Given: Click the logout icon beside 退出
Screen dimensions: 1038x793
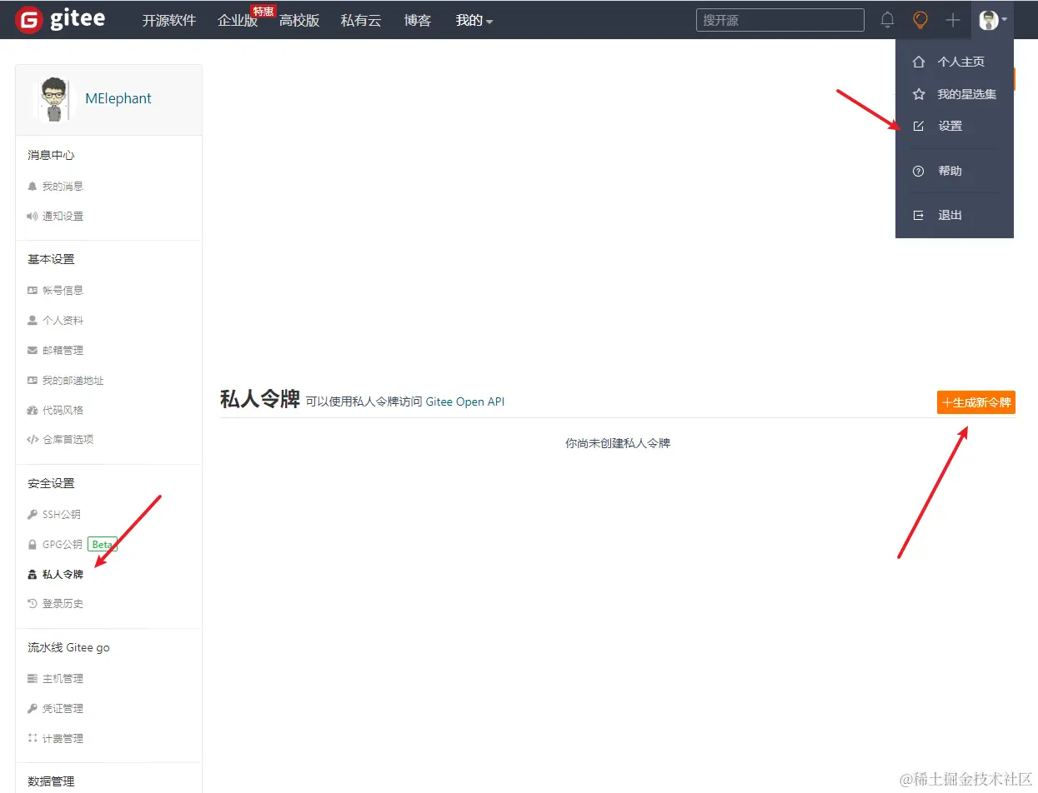Looking at the screenshot, I should 919,215.
